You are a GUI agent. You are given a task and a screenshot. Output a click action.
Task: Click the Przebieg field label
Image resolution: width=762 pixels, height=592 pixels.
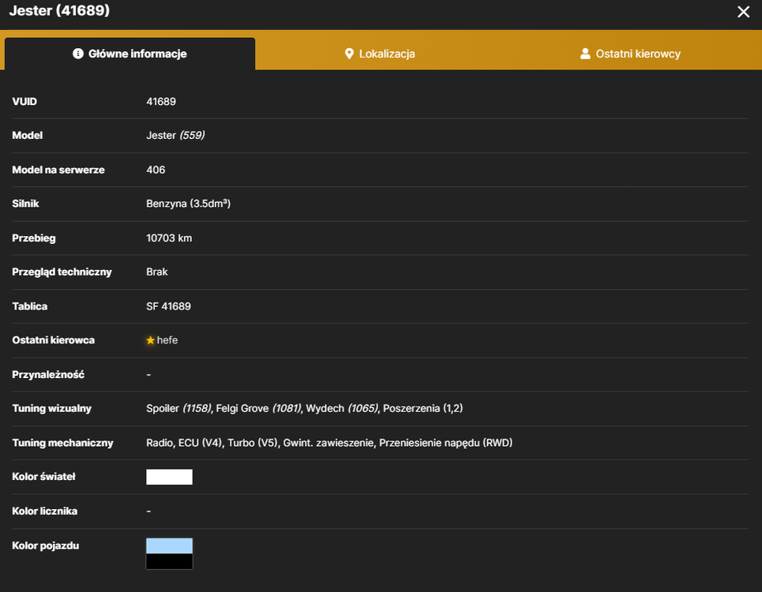pos(33,238)
